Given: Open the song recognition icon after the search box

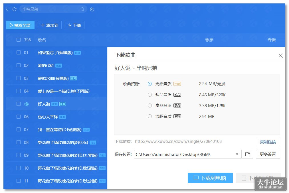Looking at the screenshot, I should (x=92, y=9).
